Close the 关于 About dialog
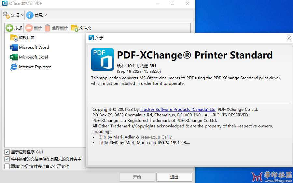 (x=289, y=38)
